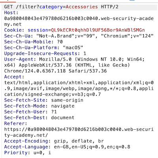Click the Accessories parameter value

click(82, 7)
